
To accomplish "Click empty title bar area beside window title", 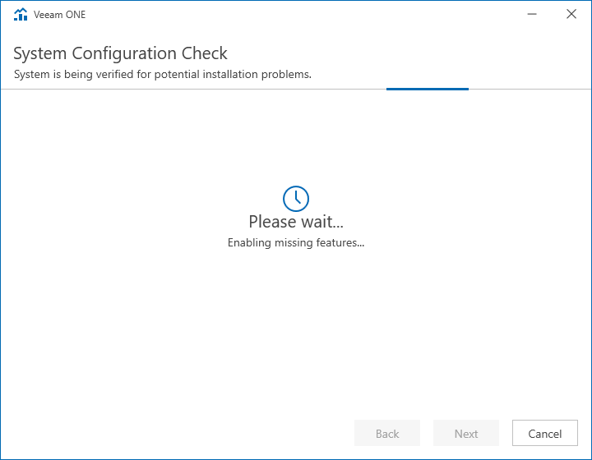I will 302,14.
